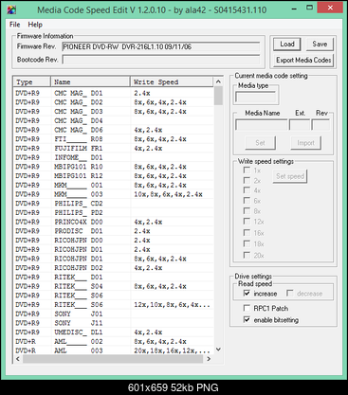The width and height of the screenshot is (348, 395).
Task: Select the SONY J01 row
Action: (x=114, y=314)
